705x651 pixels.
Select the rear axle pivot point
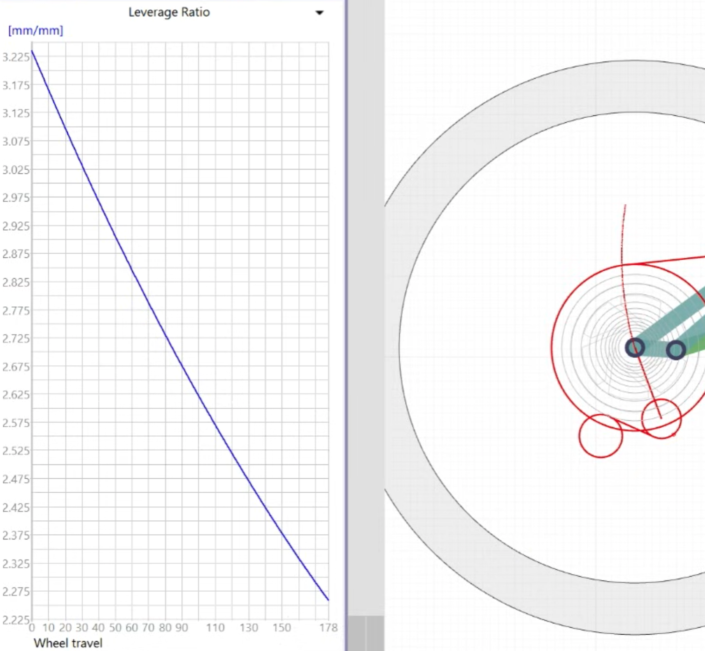coord(635,348)
